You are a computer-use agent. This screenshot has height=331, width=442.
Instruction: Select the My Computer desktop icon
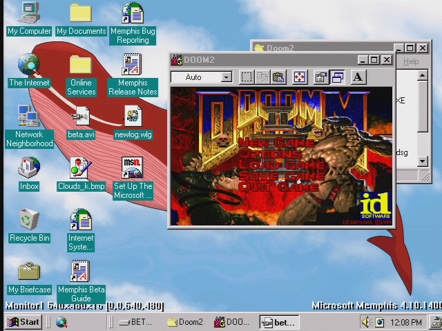pos(29,19)
